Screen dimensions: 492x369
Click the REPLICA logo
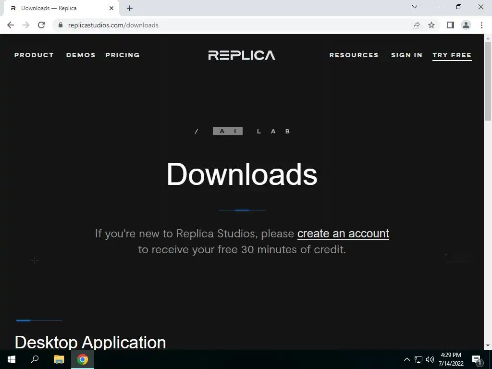[242, 55]
